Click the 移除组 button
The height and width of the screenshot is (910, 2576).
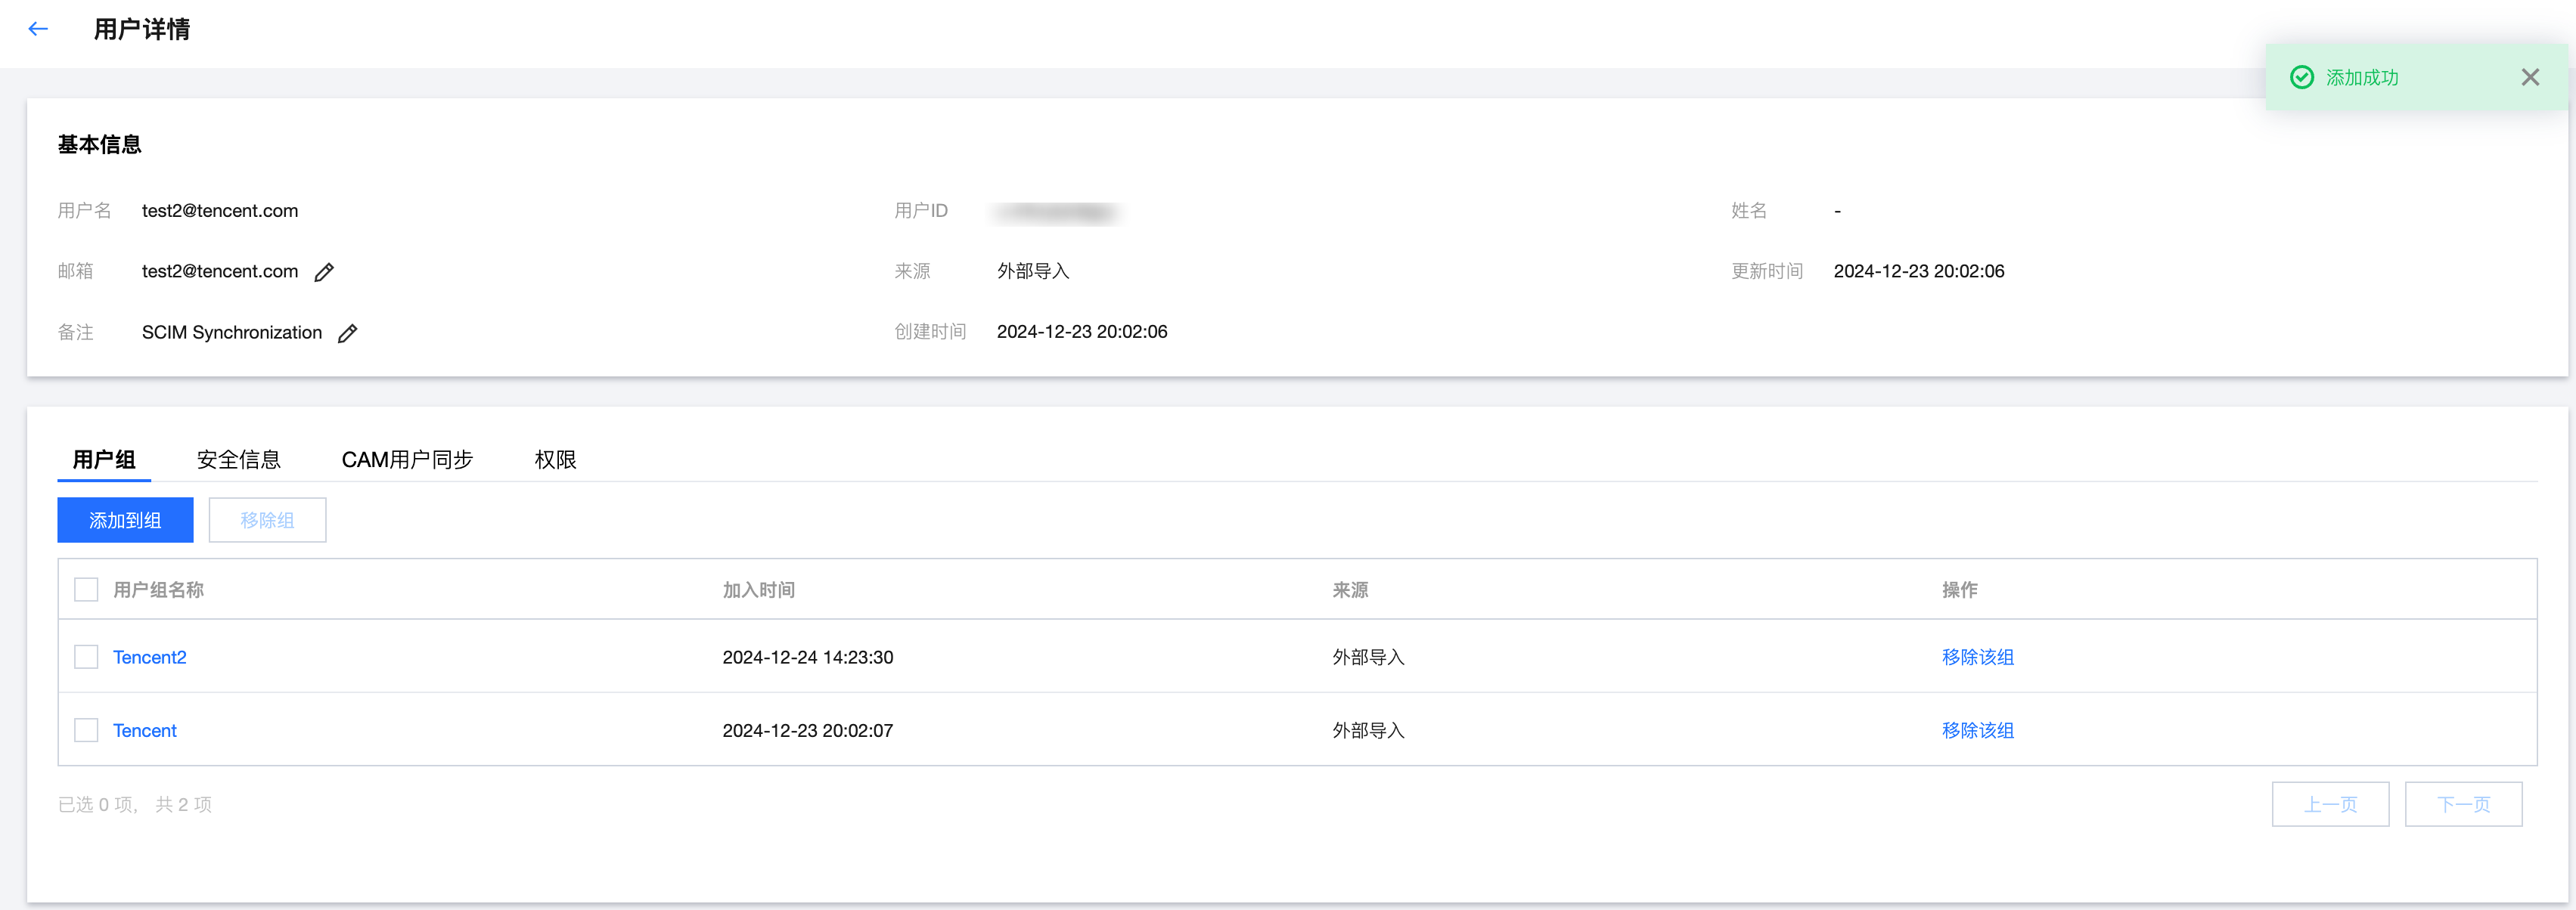click(267, 521)
